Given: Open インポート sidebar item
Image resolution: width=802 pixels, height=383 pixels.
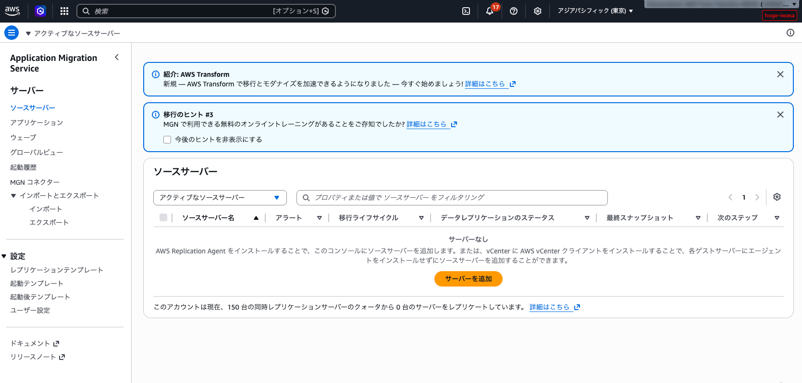Looking at the screenshot, I should (46, 209).
